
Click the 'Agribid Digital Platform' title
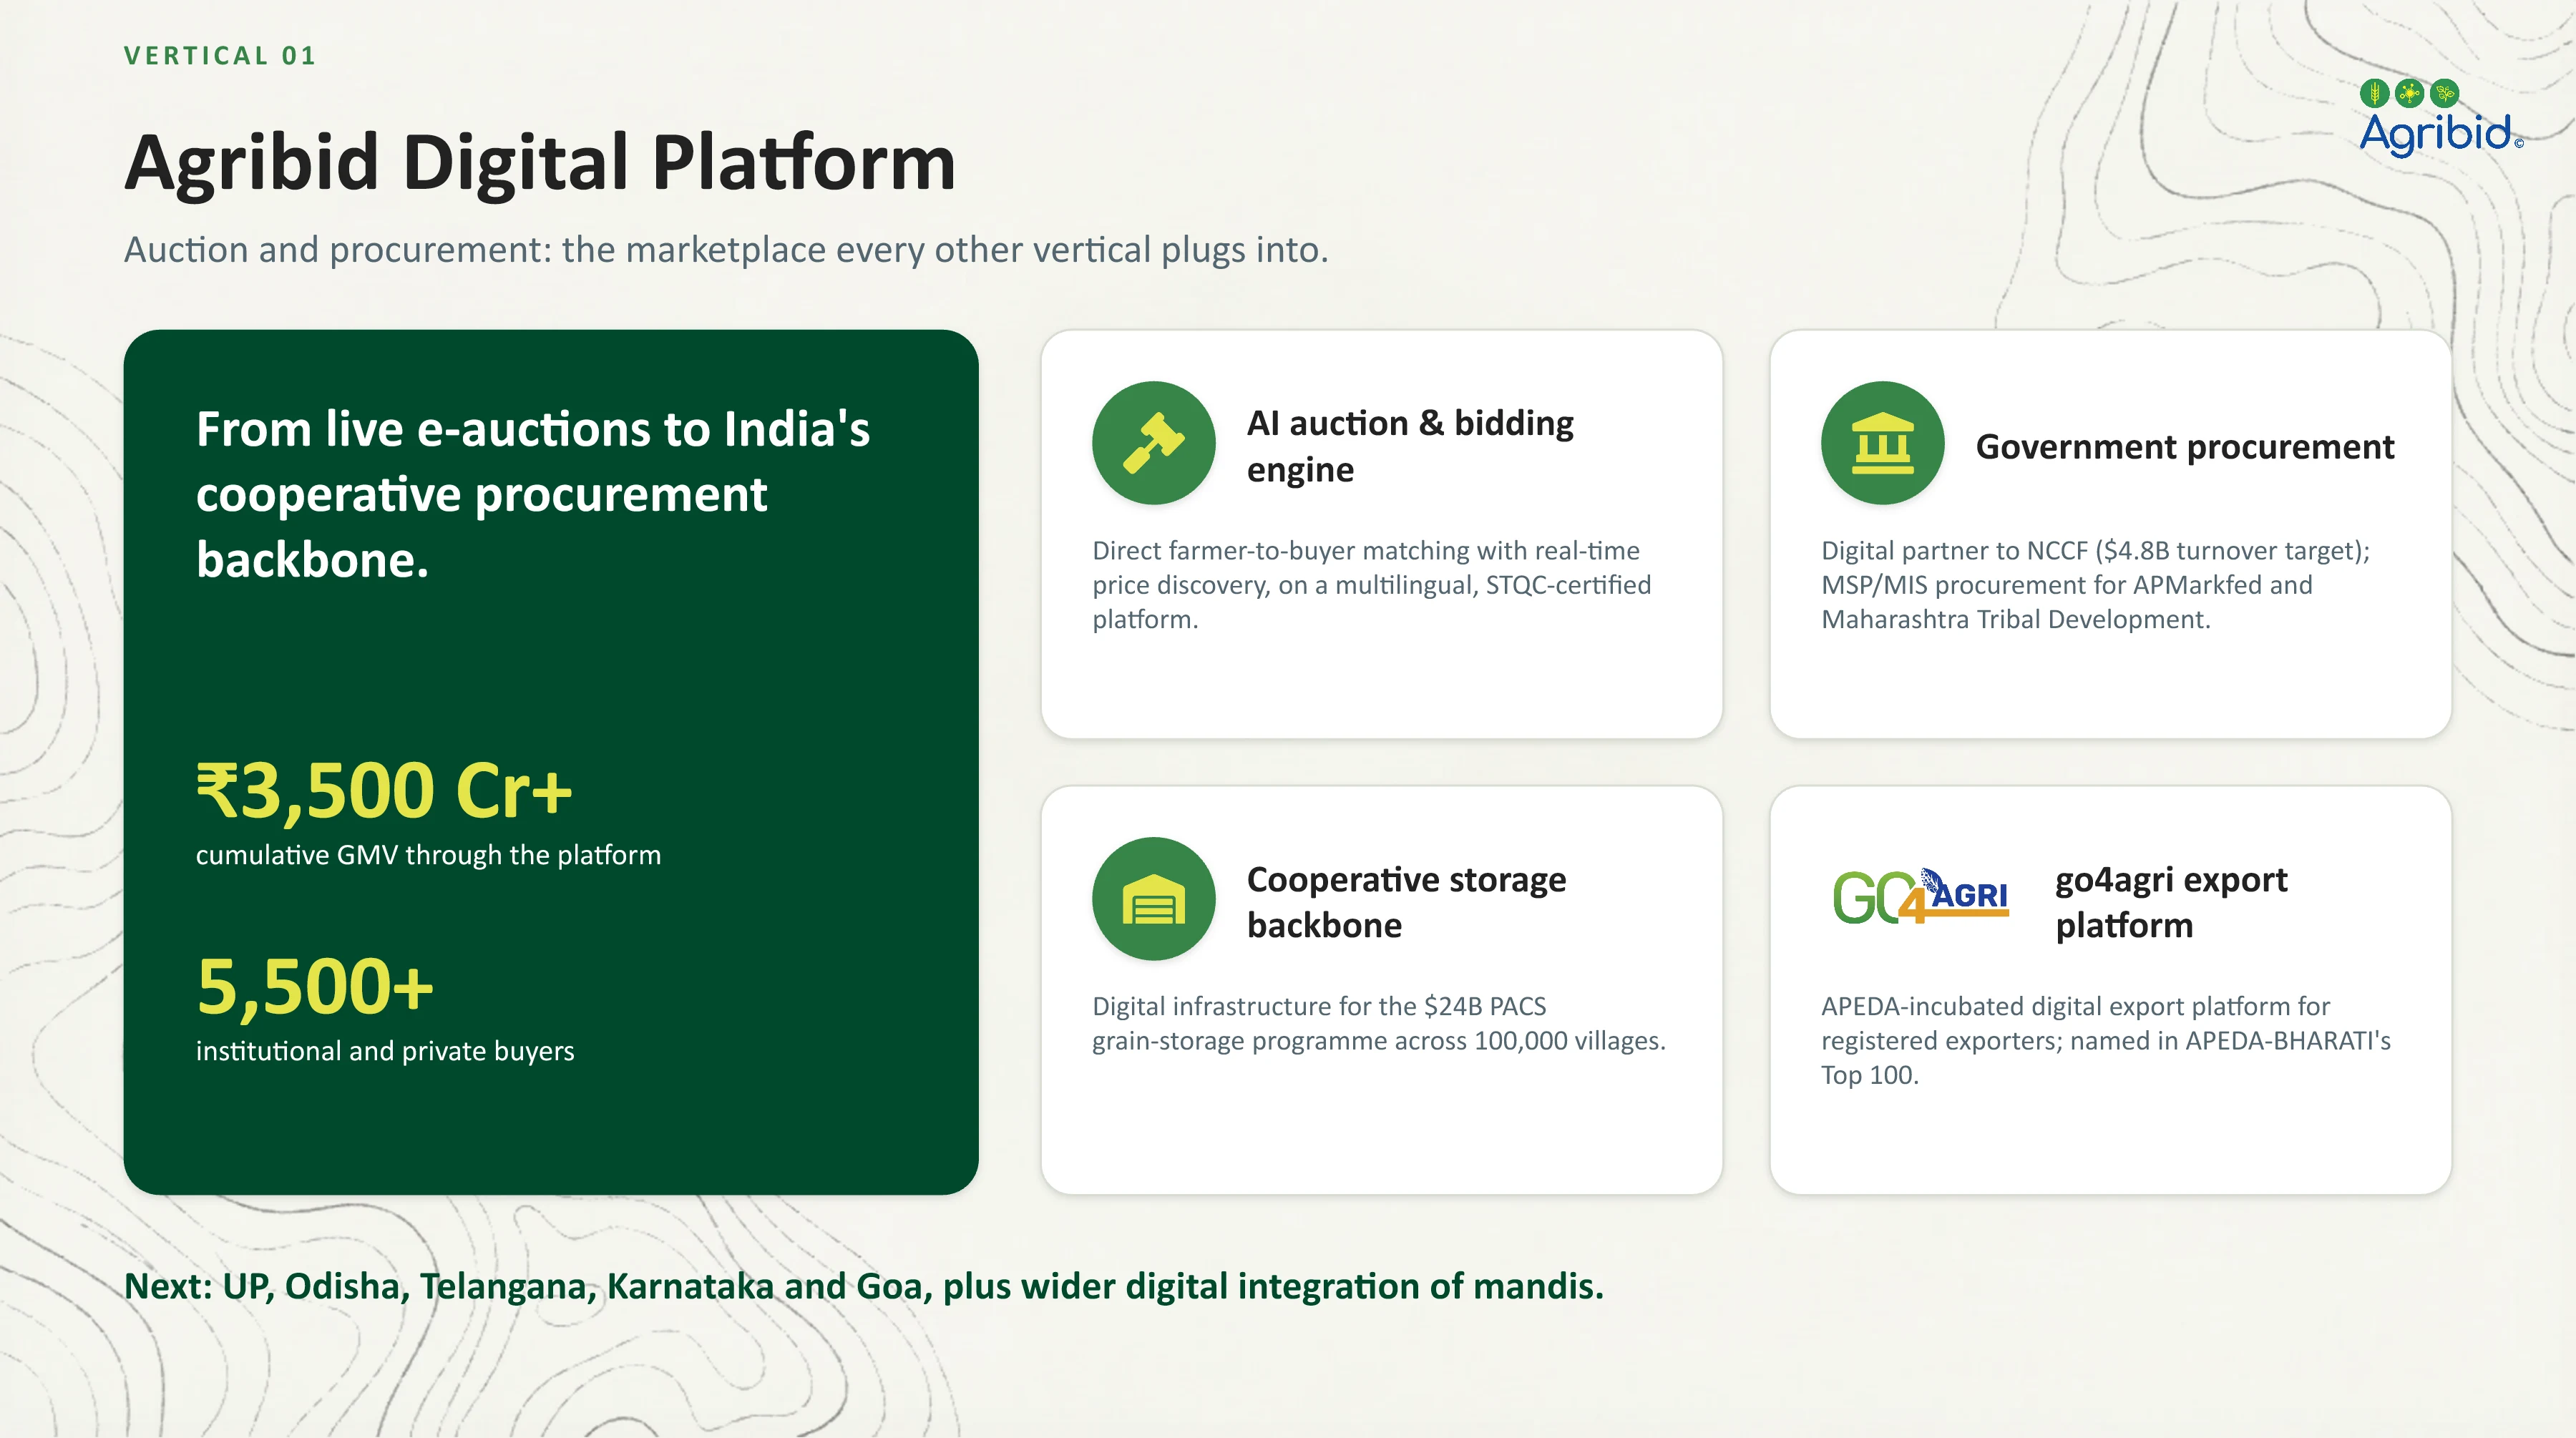(x=540, y=163)
